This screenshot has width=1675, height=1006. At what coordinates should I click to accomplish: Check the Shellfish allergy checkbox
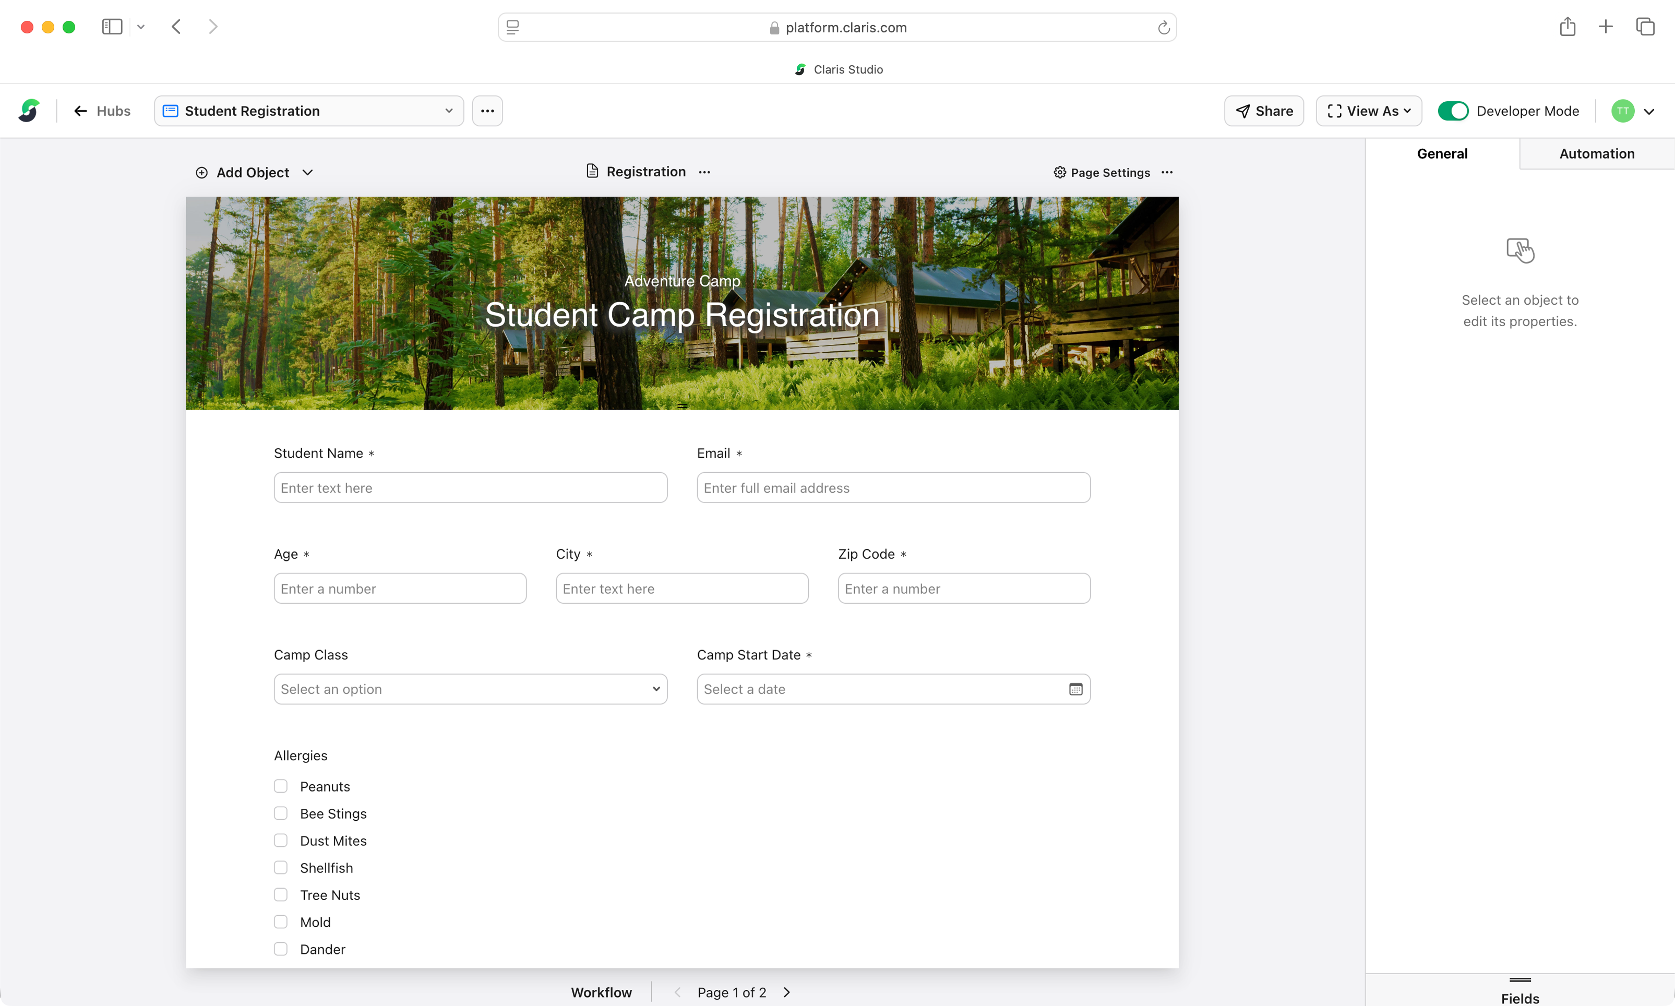coord(281,868)
